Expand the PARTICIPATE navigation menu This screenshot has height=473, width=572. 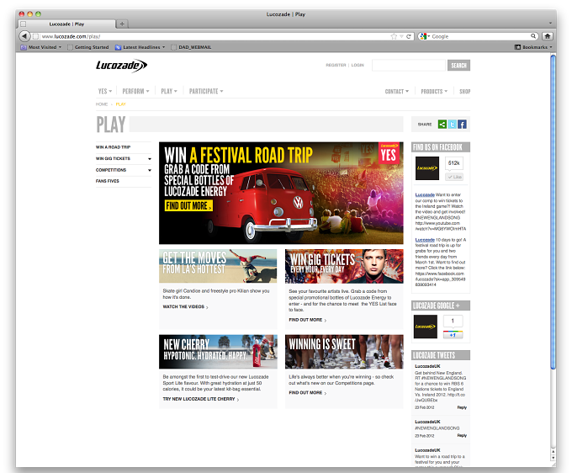206,91
